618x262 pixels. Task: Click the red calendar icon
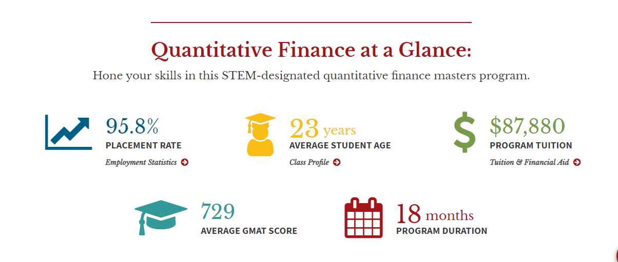(x=363, y=217)
